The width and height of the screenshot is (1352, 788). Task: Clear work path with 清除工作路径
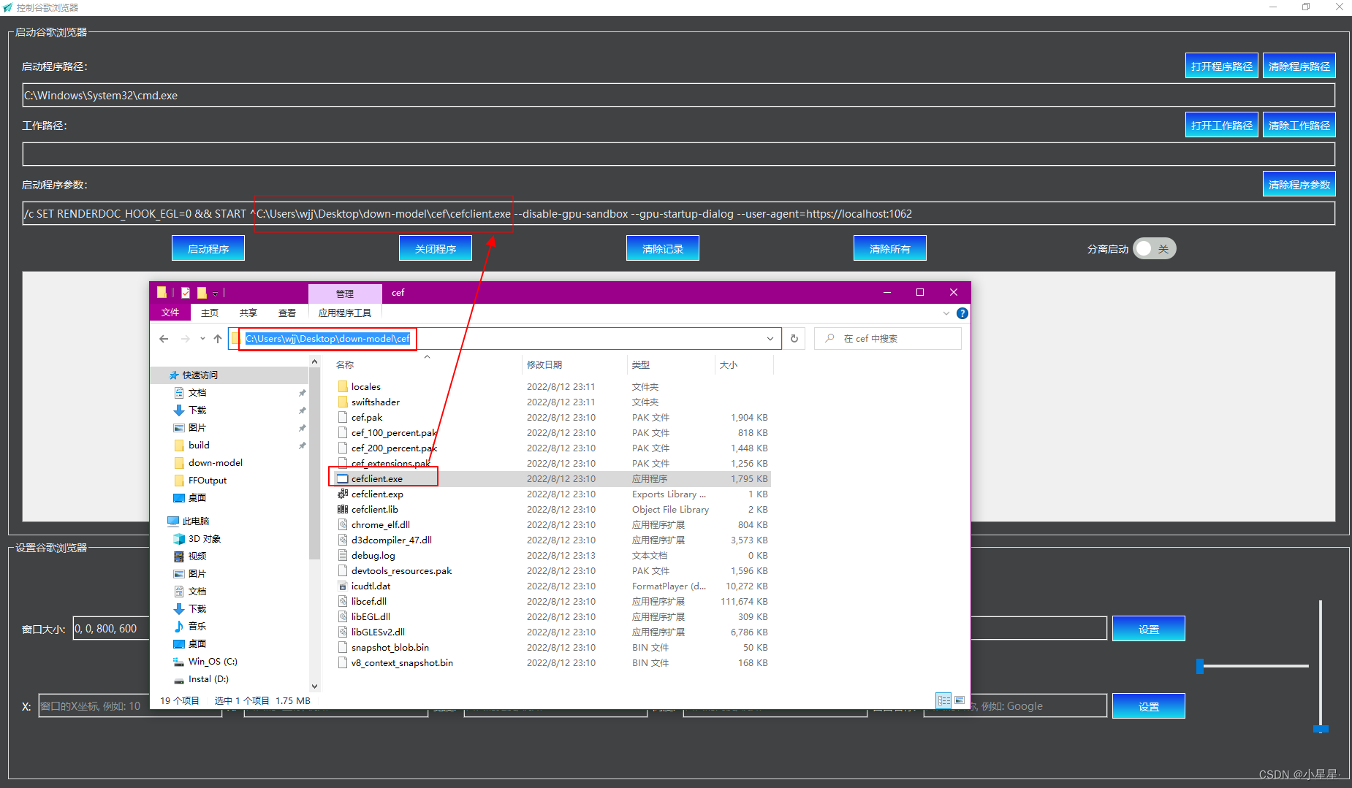pos(1299,125)
